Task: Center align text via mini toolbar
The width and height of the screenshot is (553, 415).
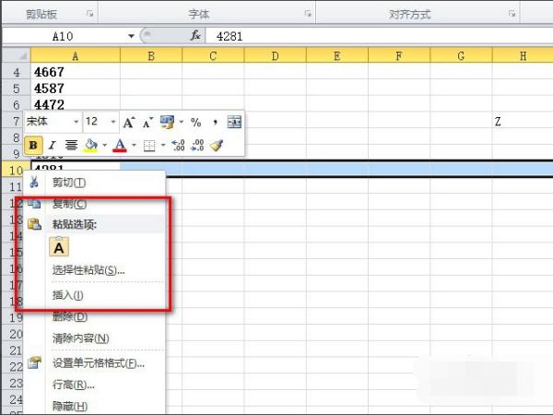Action: pos(71,145)
